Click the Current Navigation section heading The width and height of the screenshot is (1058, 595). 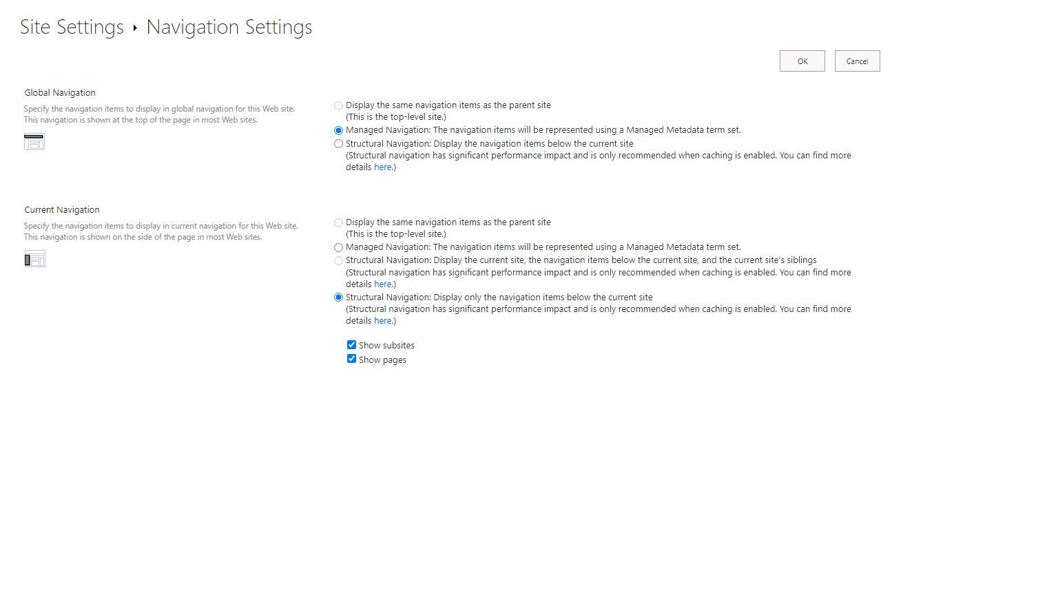point(61,209)
